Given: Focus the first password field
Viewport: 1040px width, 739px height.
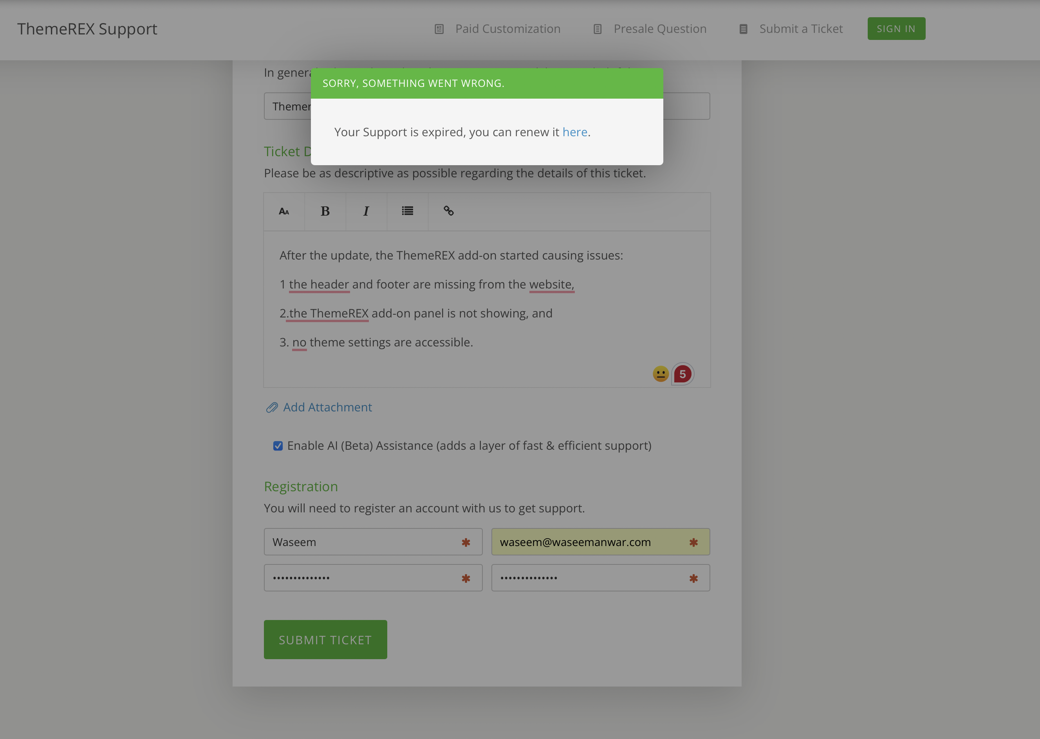Looking at the screenshot, I should [373, 578].
